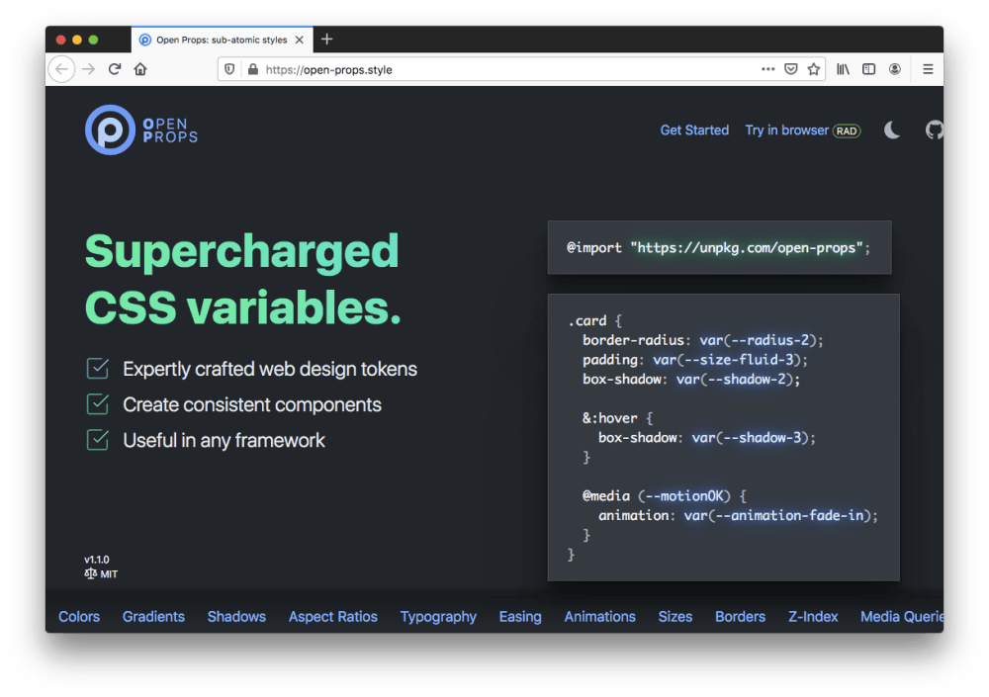Click the @import unpkg code snippet
989x697 pixels.
tap(719, 248)
